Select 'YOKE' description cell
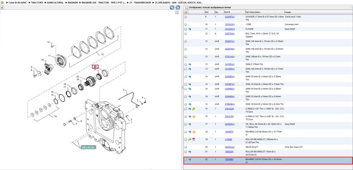 coord(248,25)
